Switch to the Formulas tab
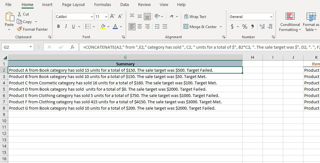The width and height of the screenshot is (320, 163). tap(103, 4)
